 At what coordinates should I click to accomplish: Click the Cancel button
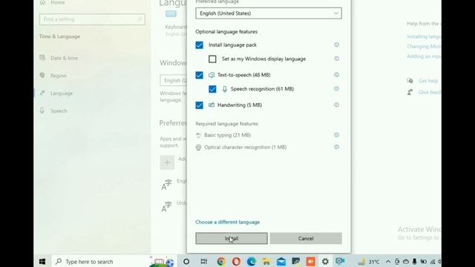pos(306,238)
